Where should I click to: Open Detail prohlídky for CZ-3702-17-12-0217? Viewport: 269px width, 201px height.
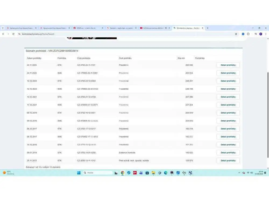click(228, 129)
